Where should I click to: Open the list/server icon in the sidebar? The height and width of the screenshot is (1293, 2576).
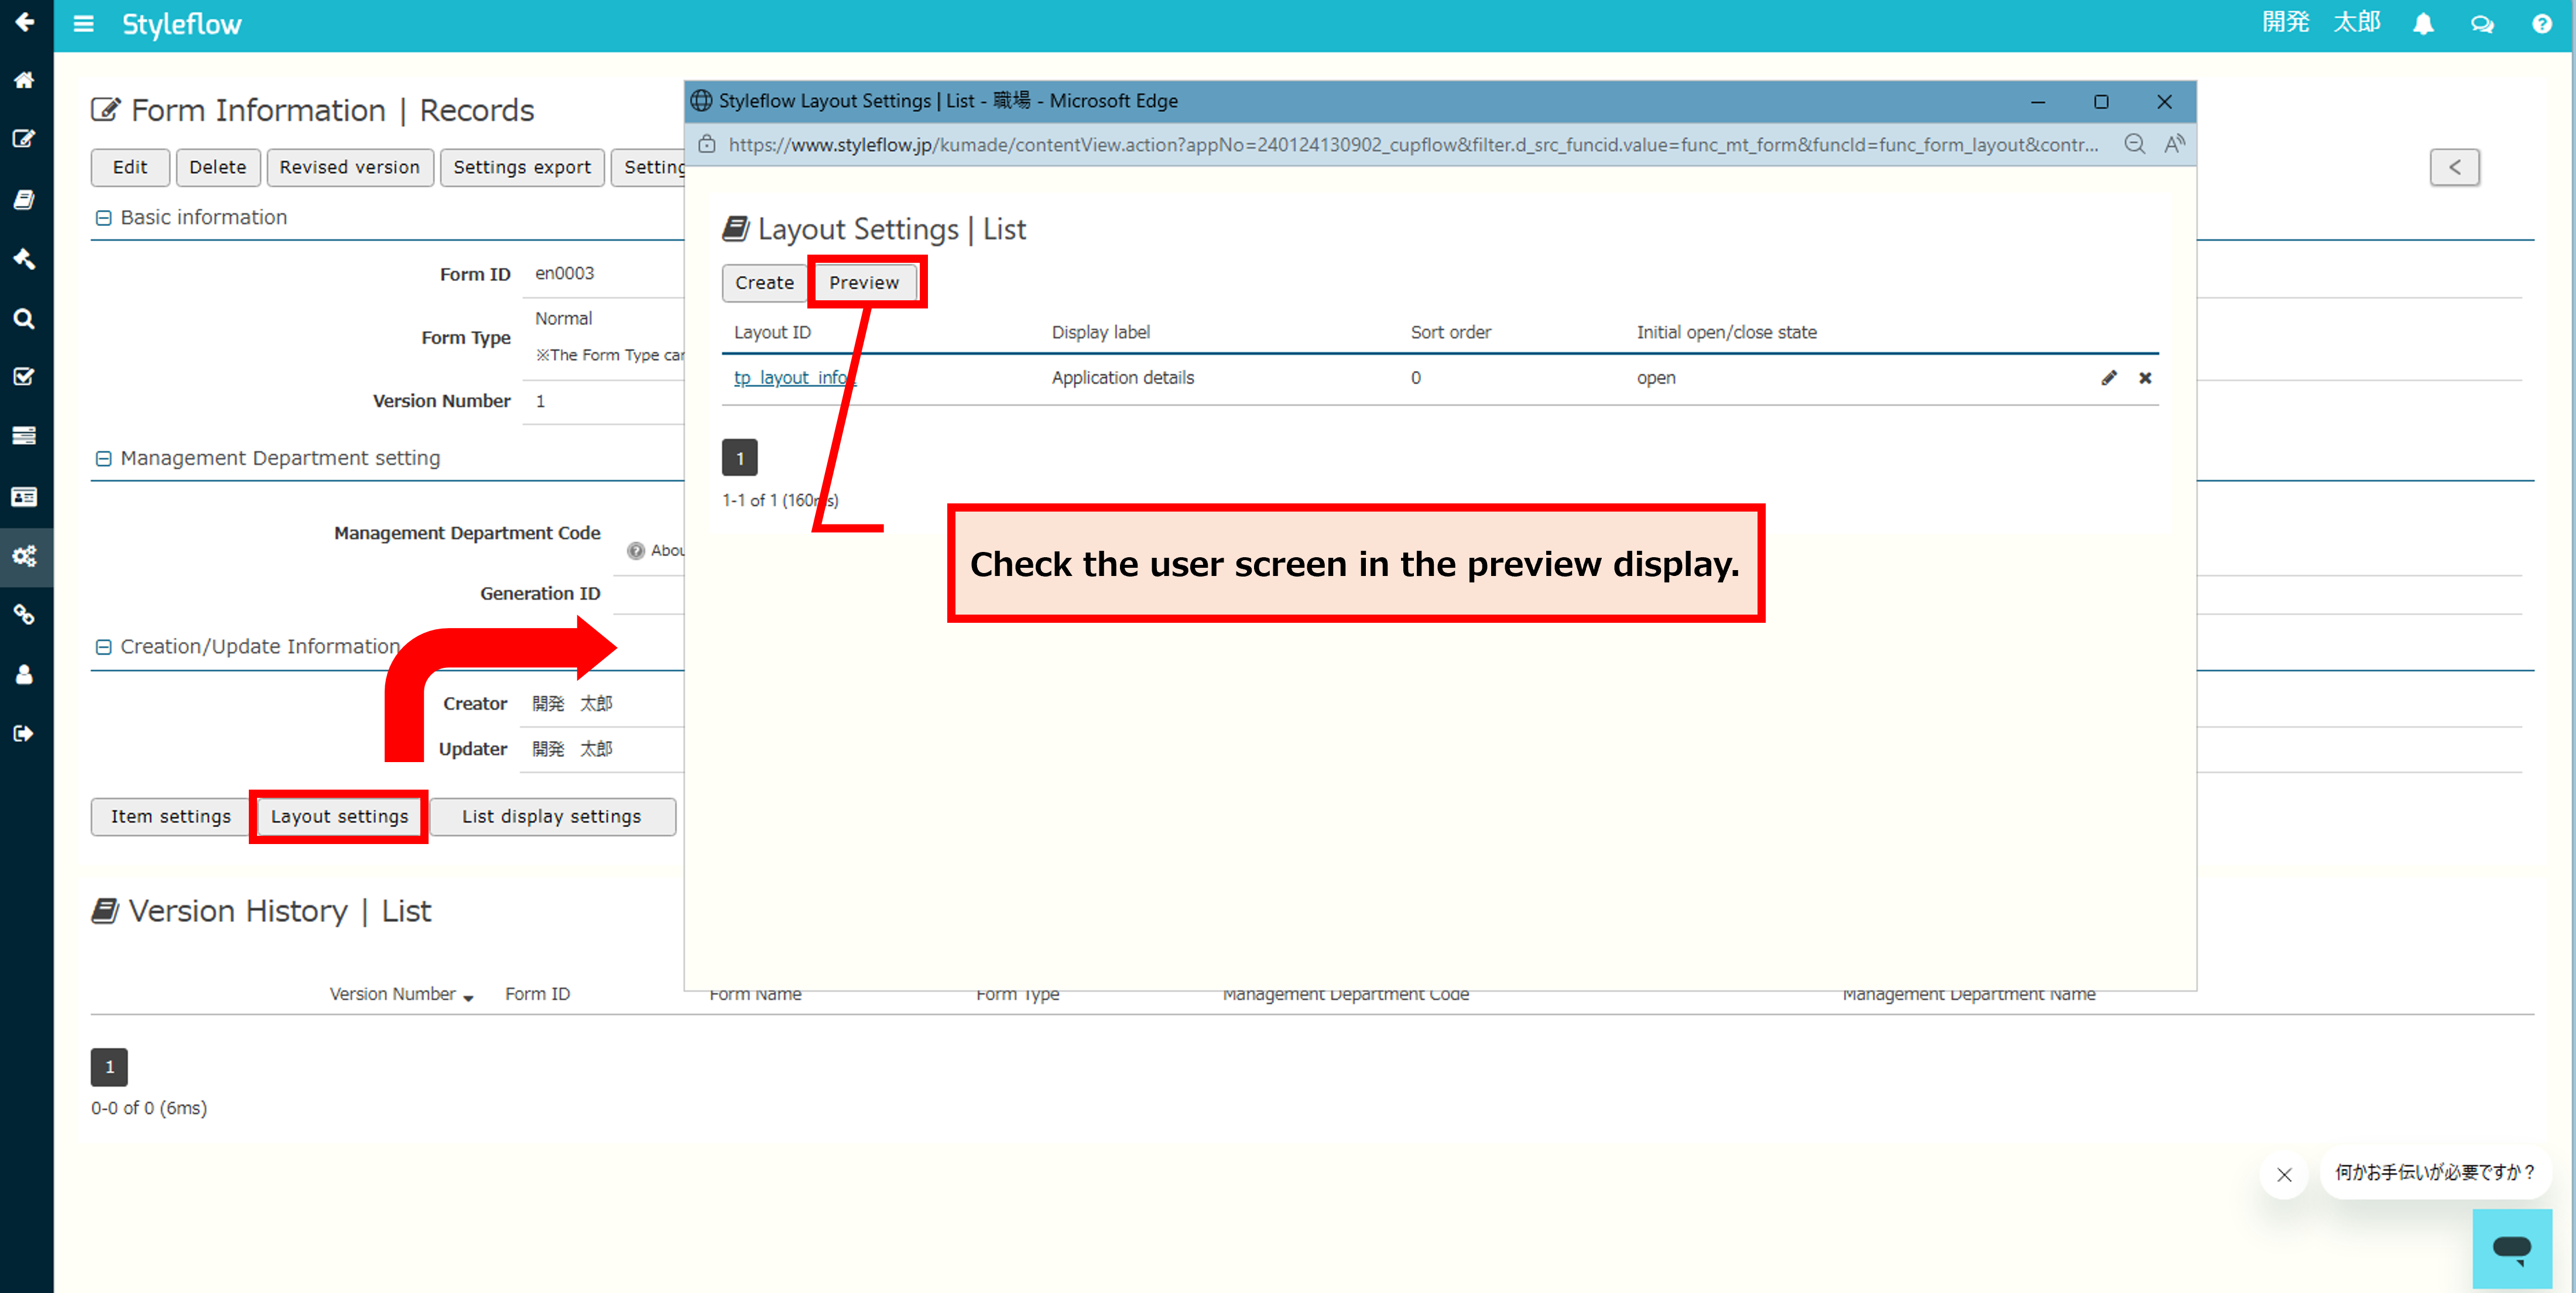coord(25,436)
